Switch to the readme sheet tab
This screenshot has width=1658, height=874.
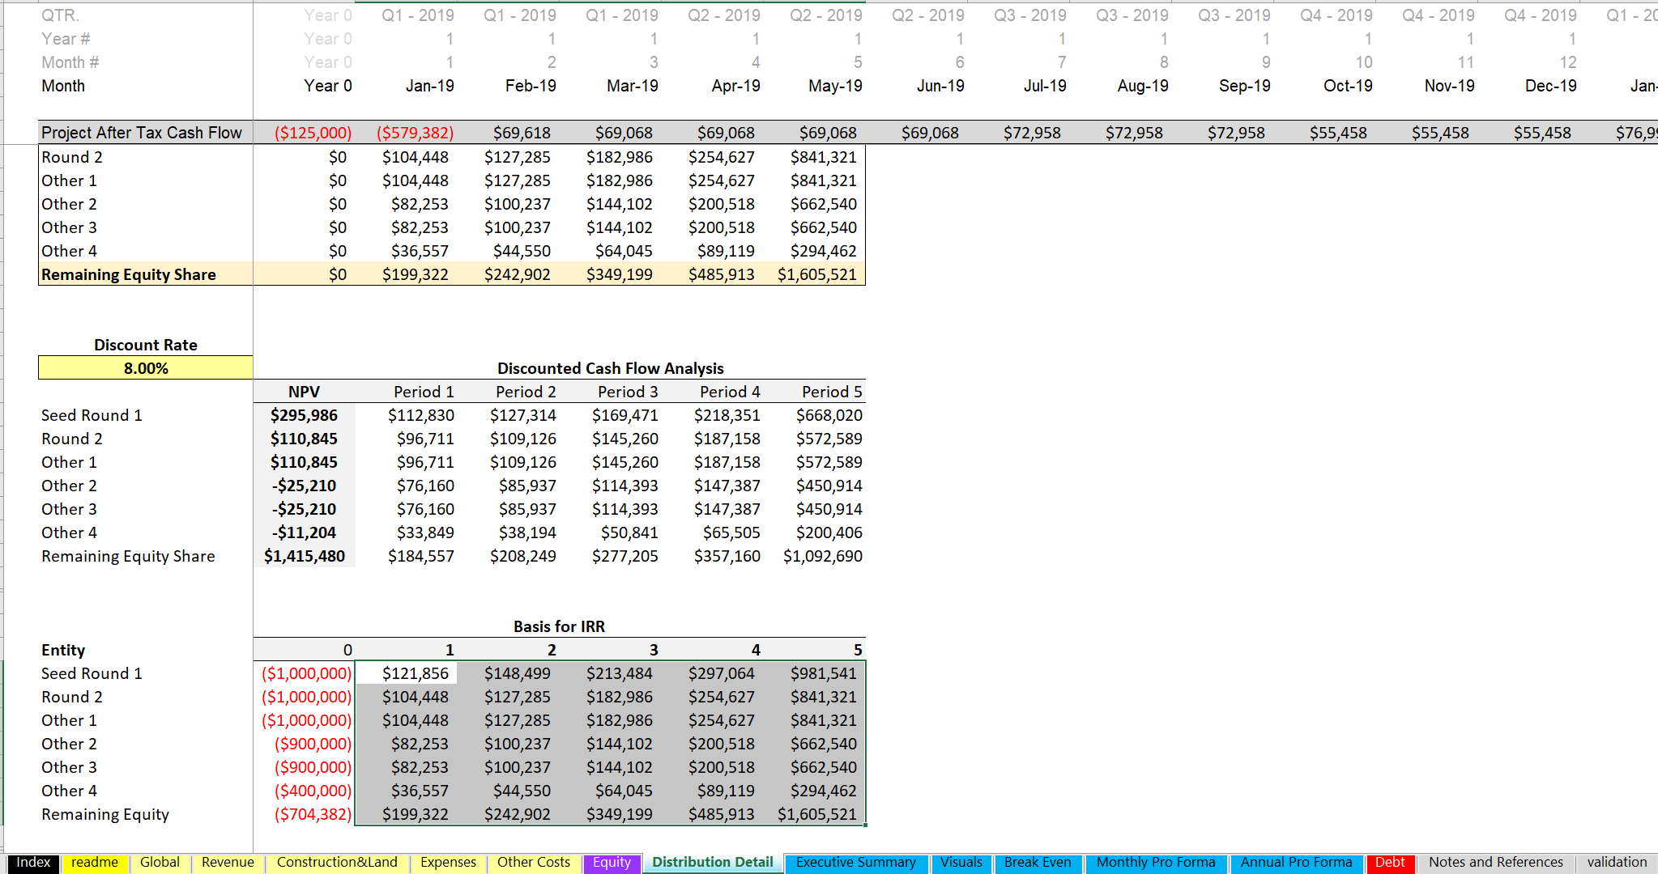(94, 863)
